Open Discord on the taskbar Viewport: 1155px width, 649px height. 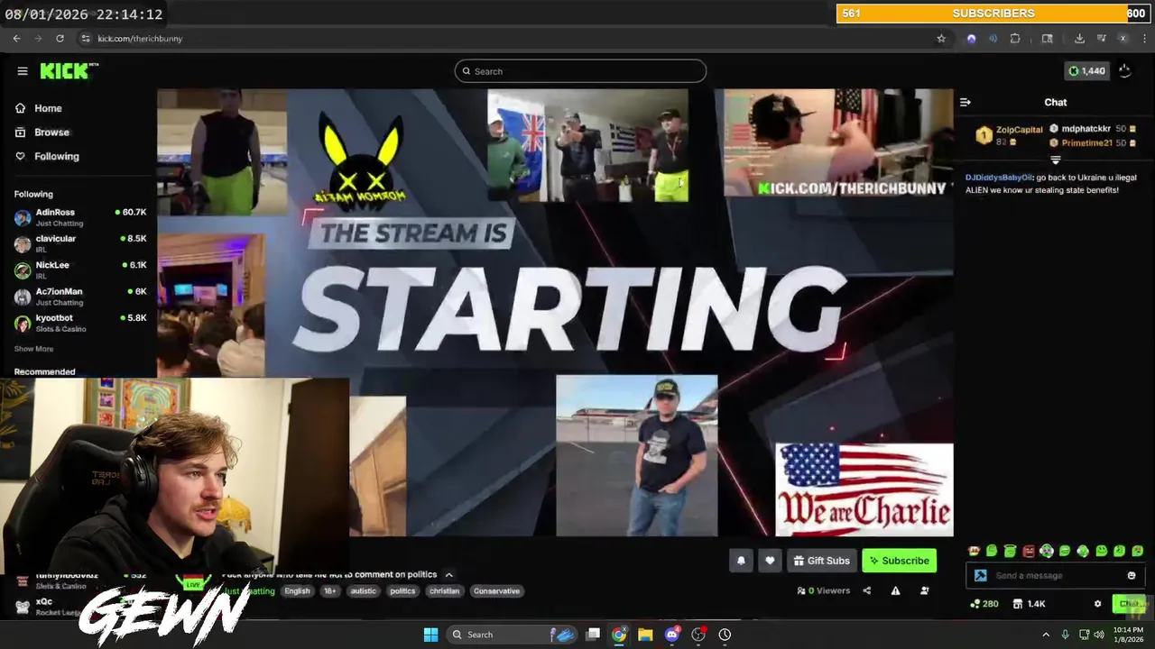pyautogui.click(x=671, y=635)
